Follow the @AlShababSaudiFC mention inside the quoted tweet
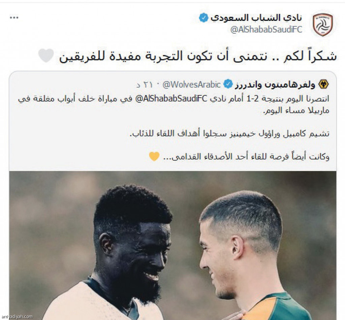This screenshot has width=345, height=320. tap(171, 99)
